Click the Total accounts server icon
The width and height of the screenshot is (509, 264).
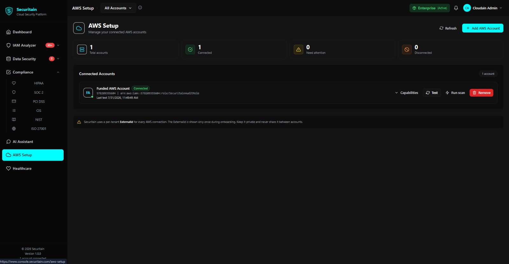pyautogui.click(x=82, y=49)
